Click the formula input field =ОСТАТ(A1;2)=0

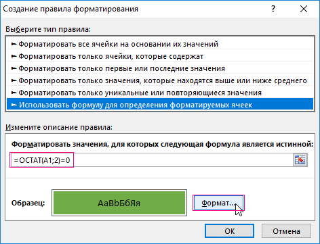click(x=152, y=160)
